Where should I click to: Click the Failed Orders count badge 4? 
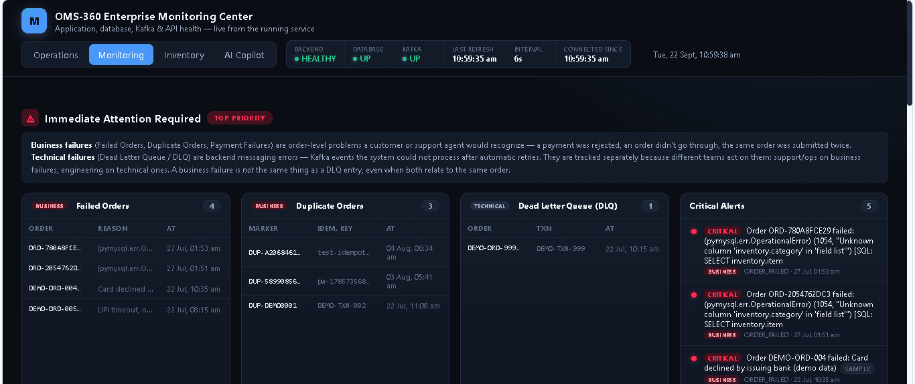[212, 206]
